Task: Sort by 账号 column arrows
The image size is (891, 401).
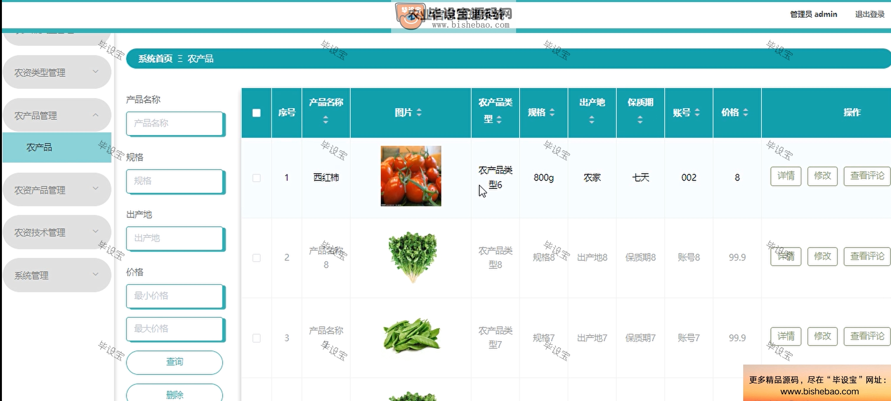Action: click(697, 112)
